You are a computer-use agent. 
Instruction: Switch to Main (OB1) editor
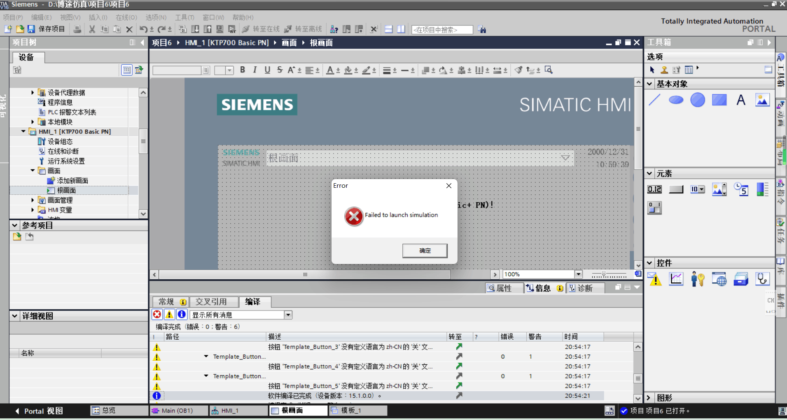(x=179, y=411)
